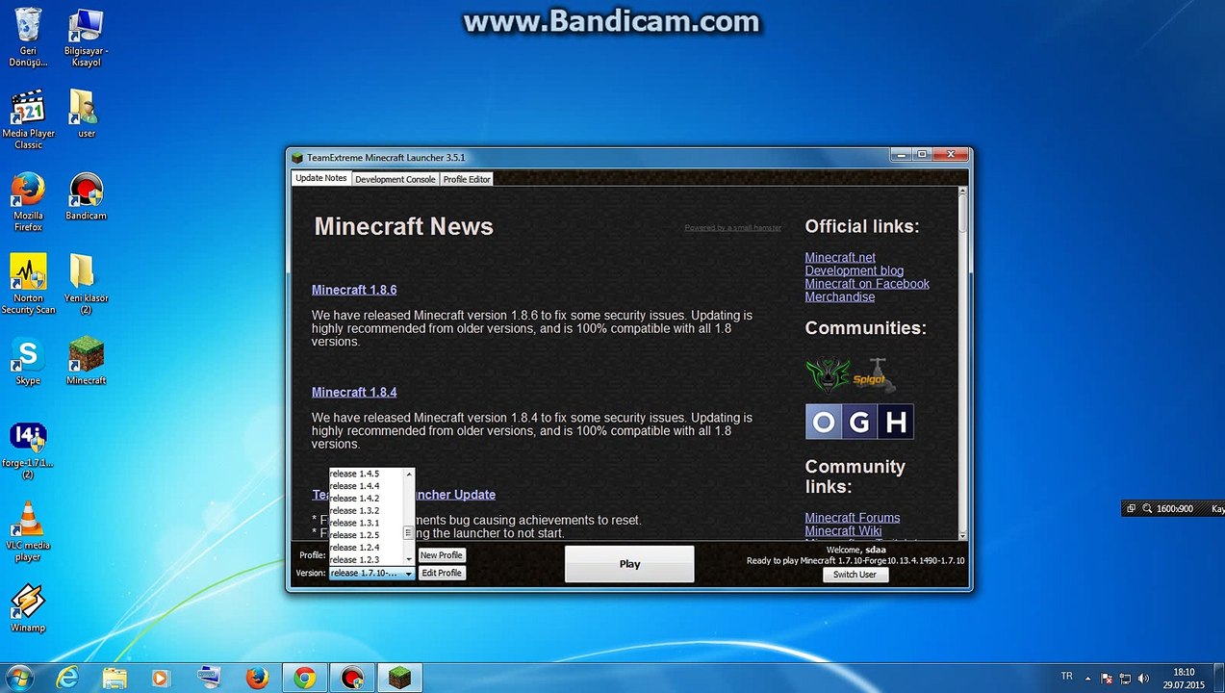Switch to Chrome in the taskbar
The image size is (1225, 693).
pos(304,678)
